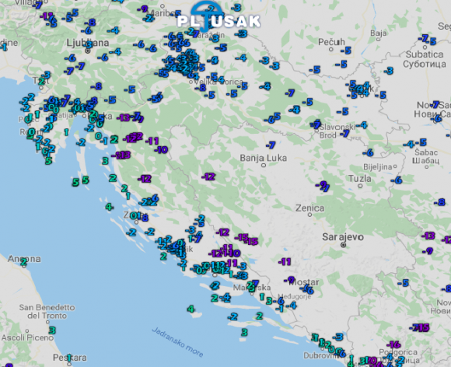Select the Pečuh city label
The image size is (451, 367).
[331, 42]
